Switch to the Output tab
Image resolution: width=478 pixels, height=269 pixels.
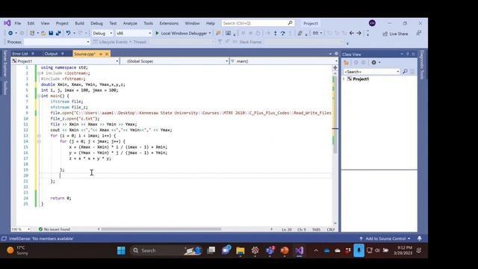pos(51,54)
